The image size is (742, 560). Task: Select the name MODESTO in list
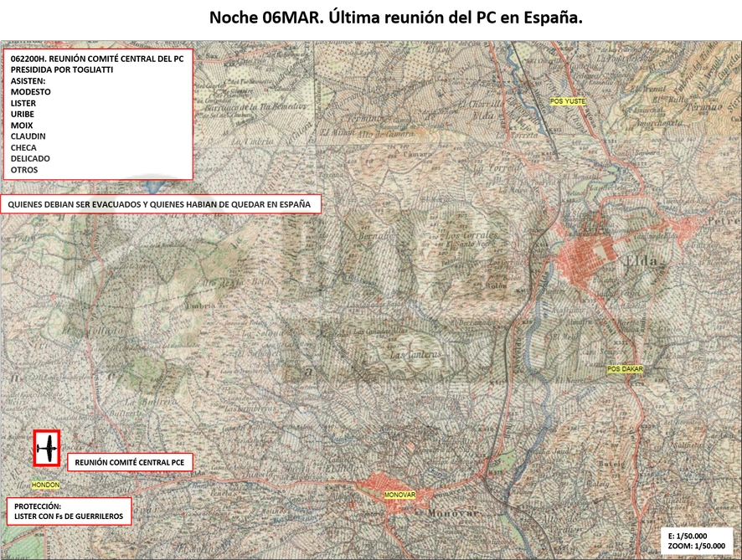click(x=31, y=92)
